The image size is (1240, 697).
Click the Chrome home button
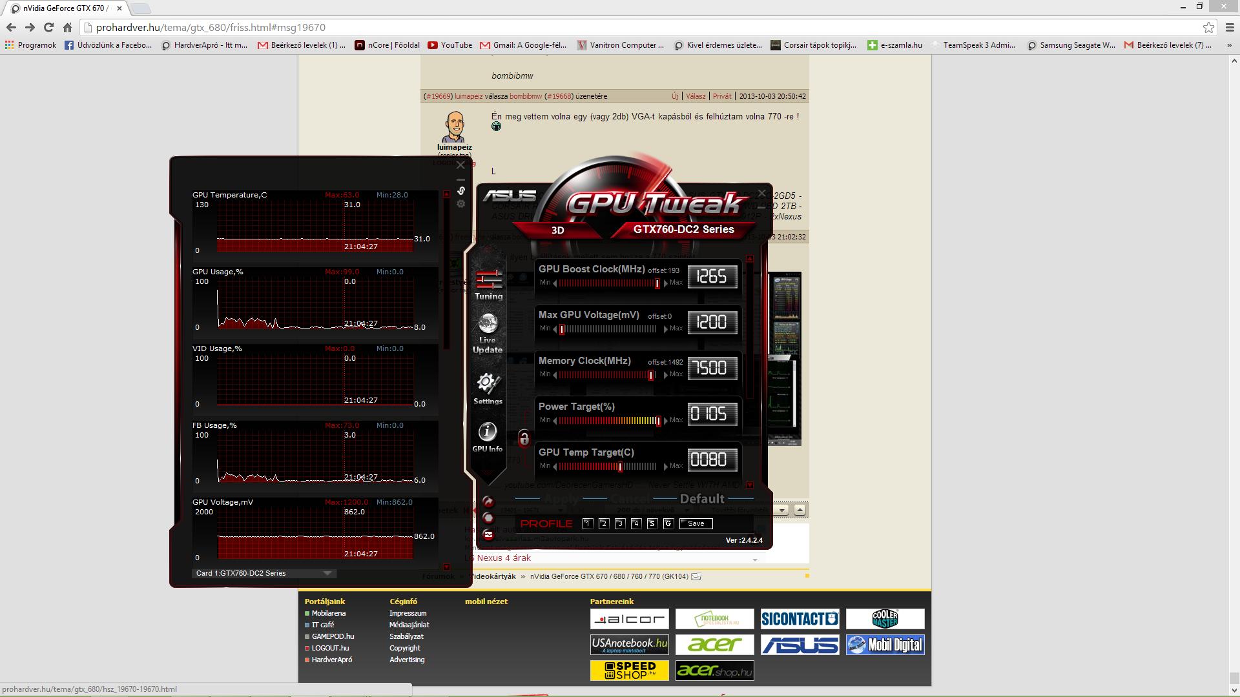click(x=67, y=27)
